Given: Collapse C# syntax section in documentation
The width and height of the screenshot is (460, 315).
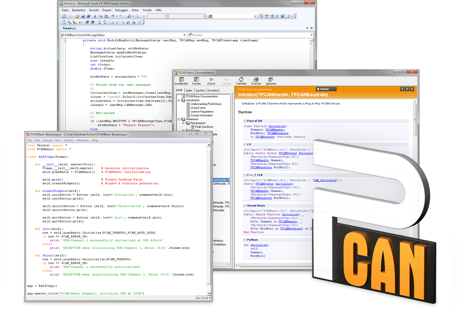Looking at the screenshot, I should (x=245, y=144).
